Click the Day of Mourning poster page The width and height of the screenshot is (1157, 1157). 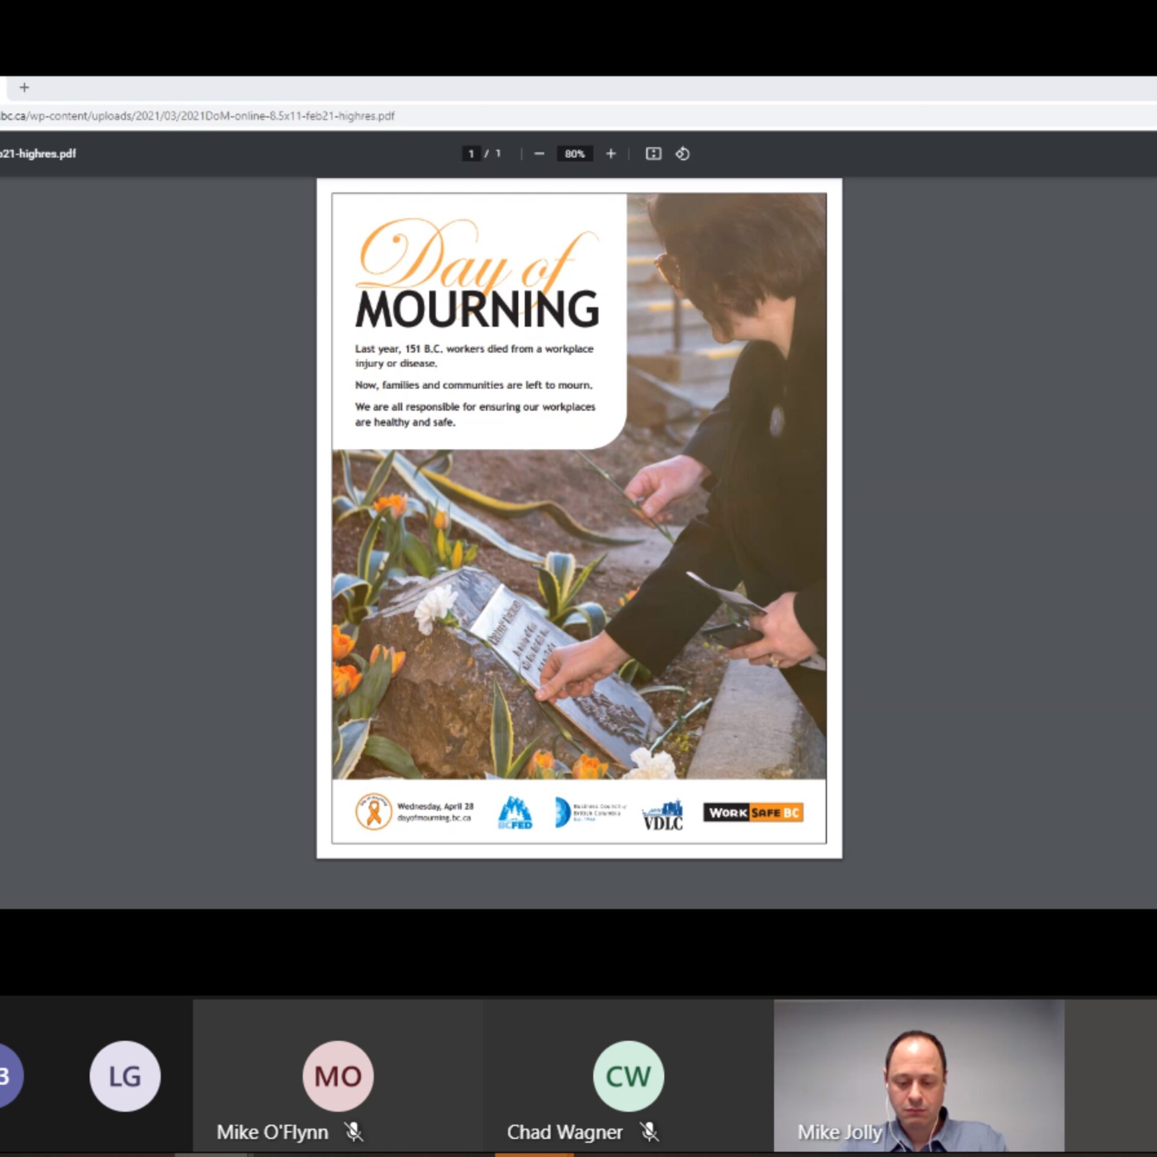pos(578,518)
